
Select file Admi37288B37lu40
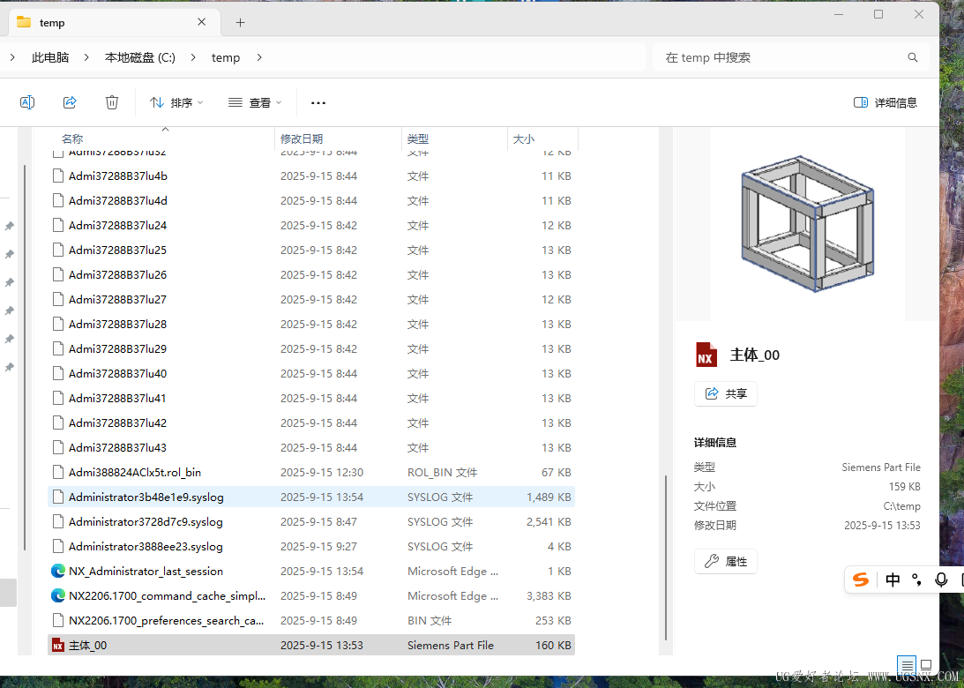311,373
